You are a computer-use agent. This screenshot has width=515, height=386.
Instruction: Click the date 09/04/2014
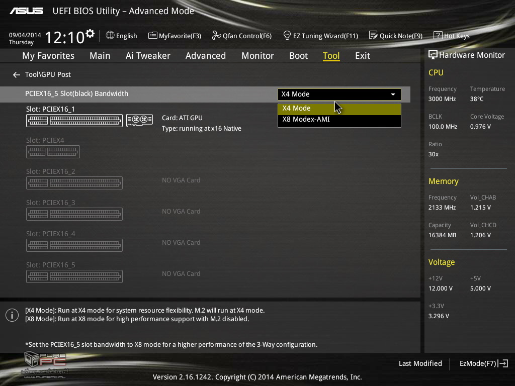(25, 35)
